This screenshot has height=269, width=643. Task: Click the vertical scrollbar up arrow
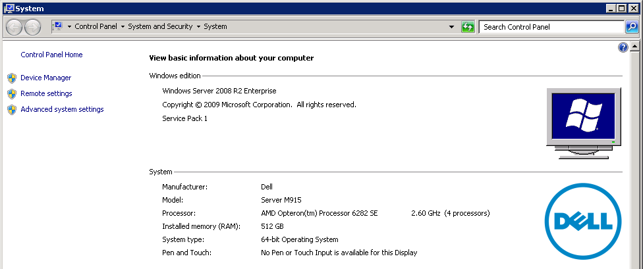tap(634, 46)
